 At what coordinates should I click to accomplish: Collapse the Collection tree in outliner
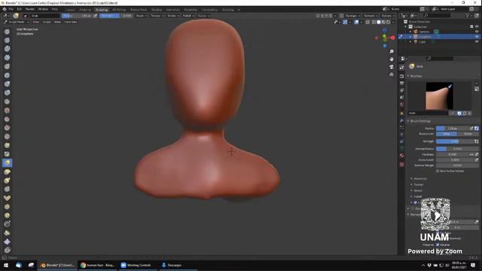[x=406, y=27]
